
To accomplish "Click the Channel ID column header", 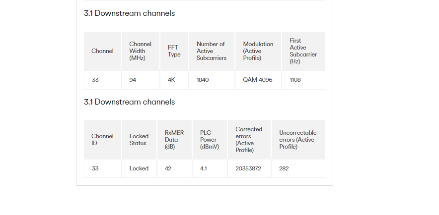I will (102, 140).
